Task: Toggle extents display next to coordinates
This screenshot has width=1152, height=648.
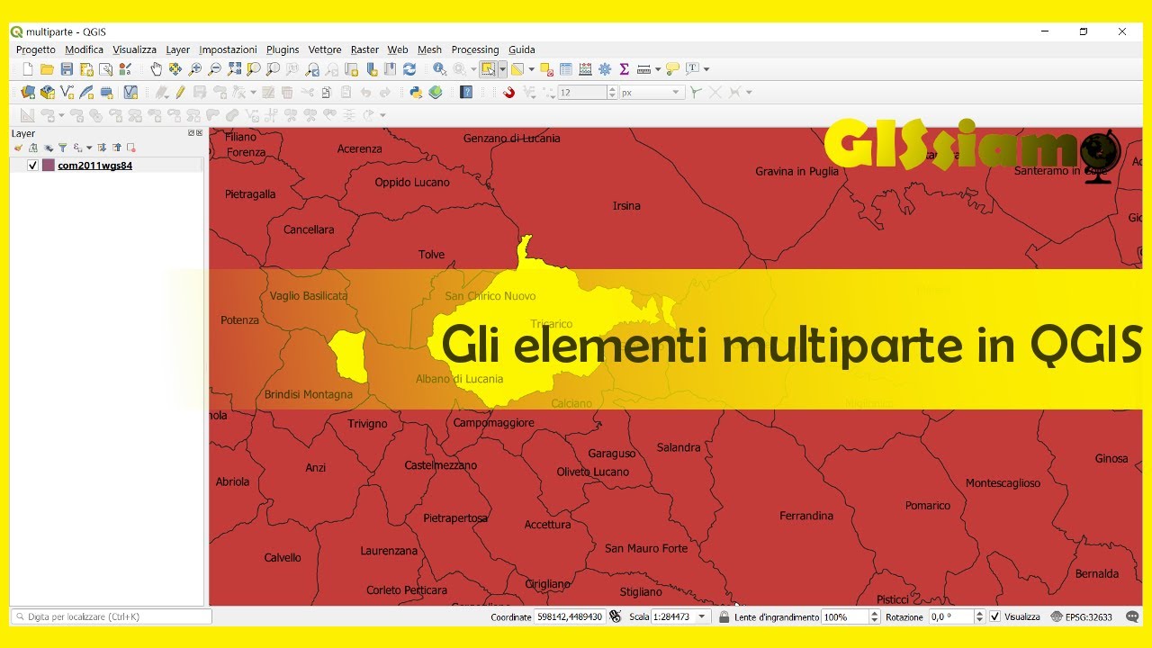Action: 616,616
